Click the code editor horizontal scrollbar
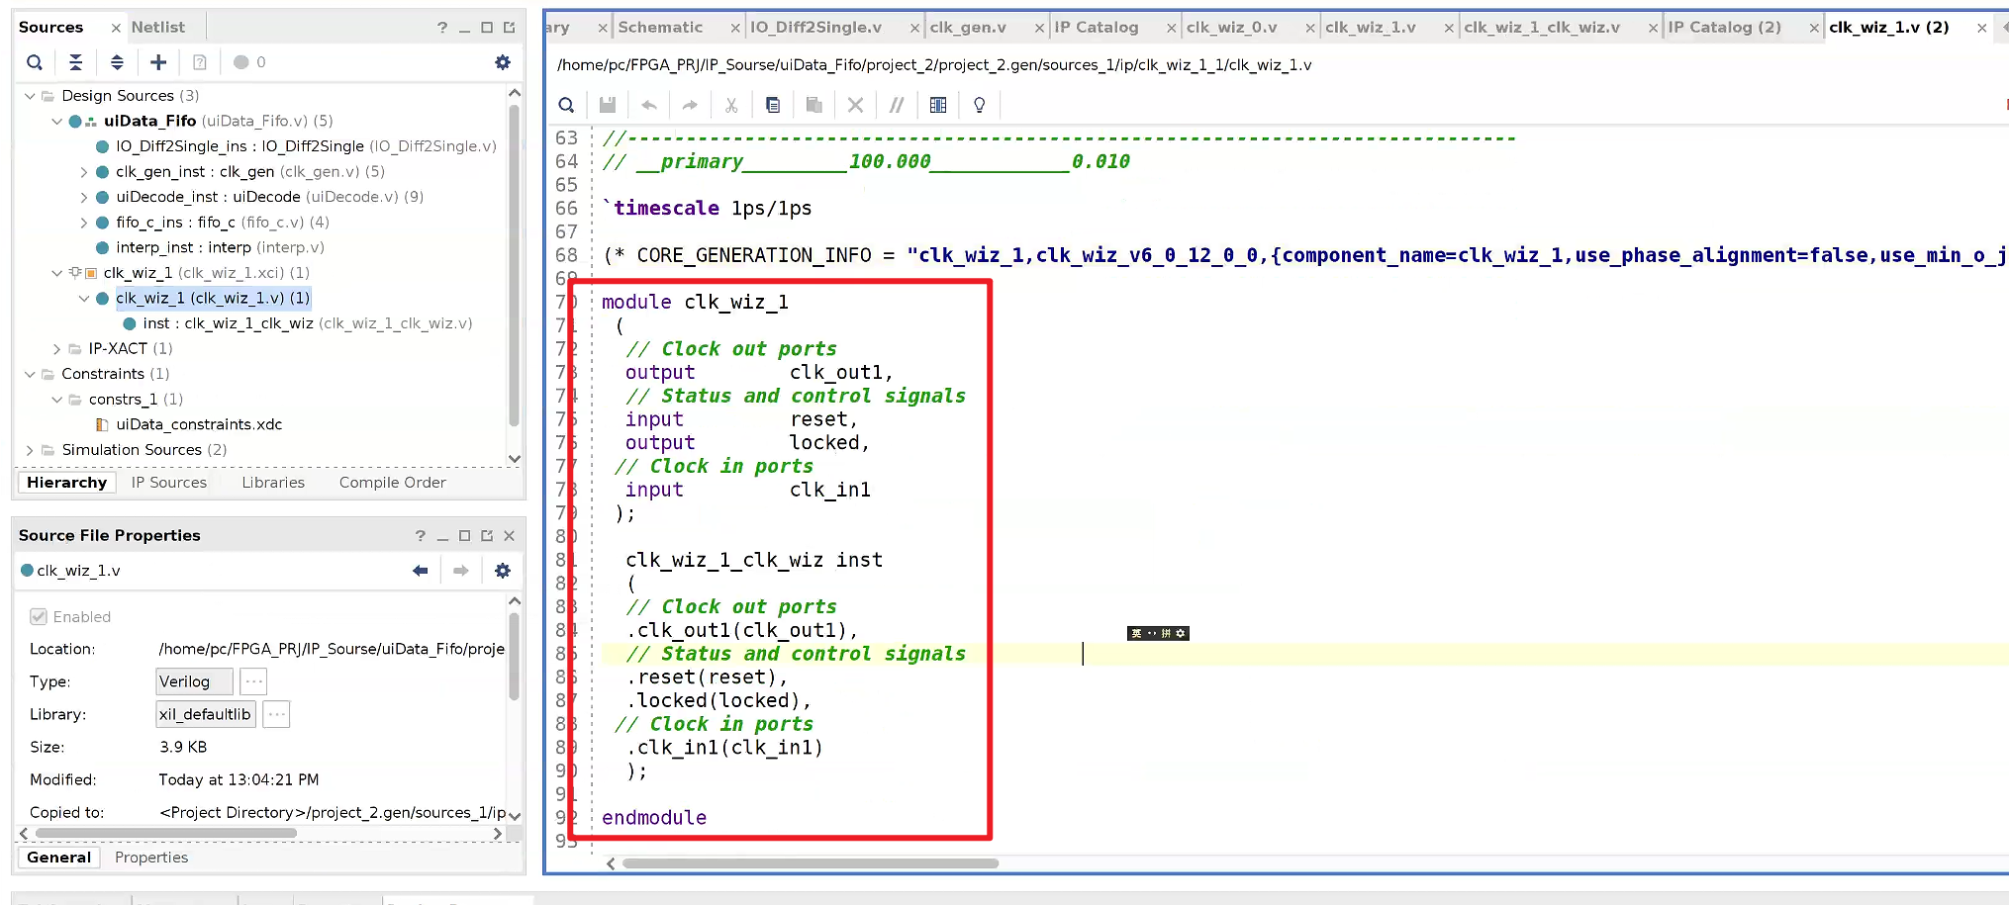This screenshot has width=2009, height=905. [x=811, y=863]
